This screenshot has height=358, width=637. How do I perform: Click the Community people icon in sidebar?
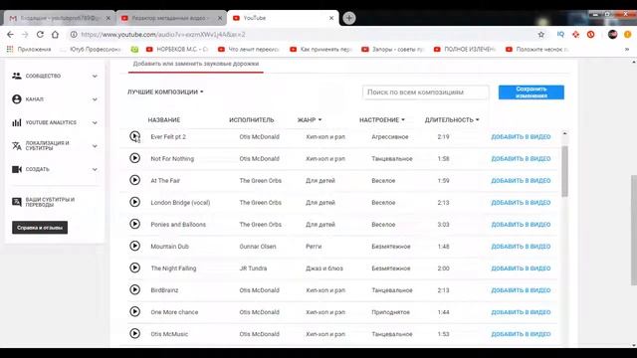pyautogui.click(x=17, y=76)
